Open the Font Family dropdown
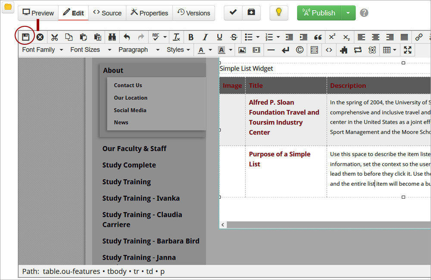 pyautogui.click(x=42, y=50)
